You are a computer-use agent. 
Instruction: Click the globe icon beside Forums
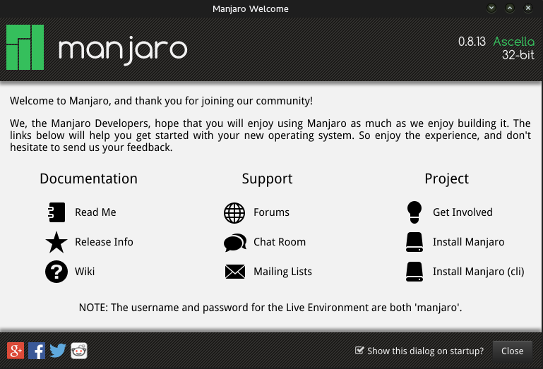pyautogui.click(x=234, y=213)
